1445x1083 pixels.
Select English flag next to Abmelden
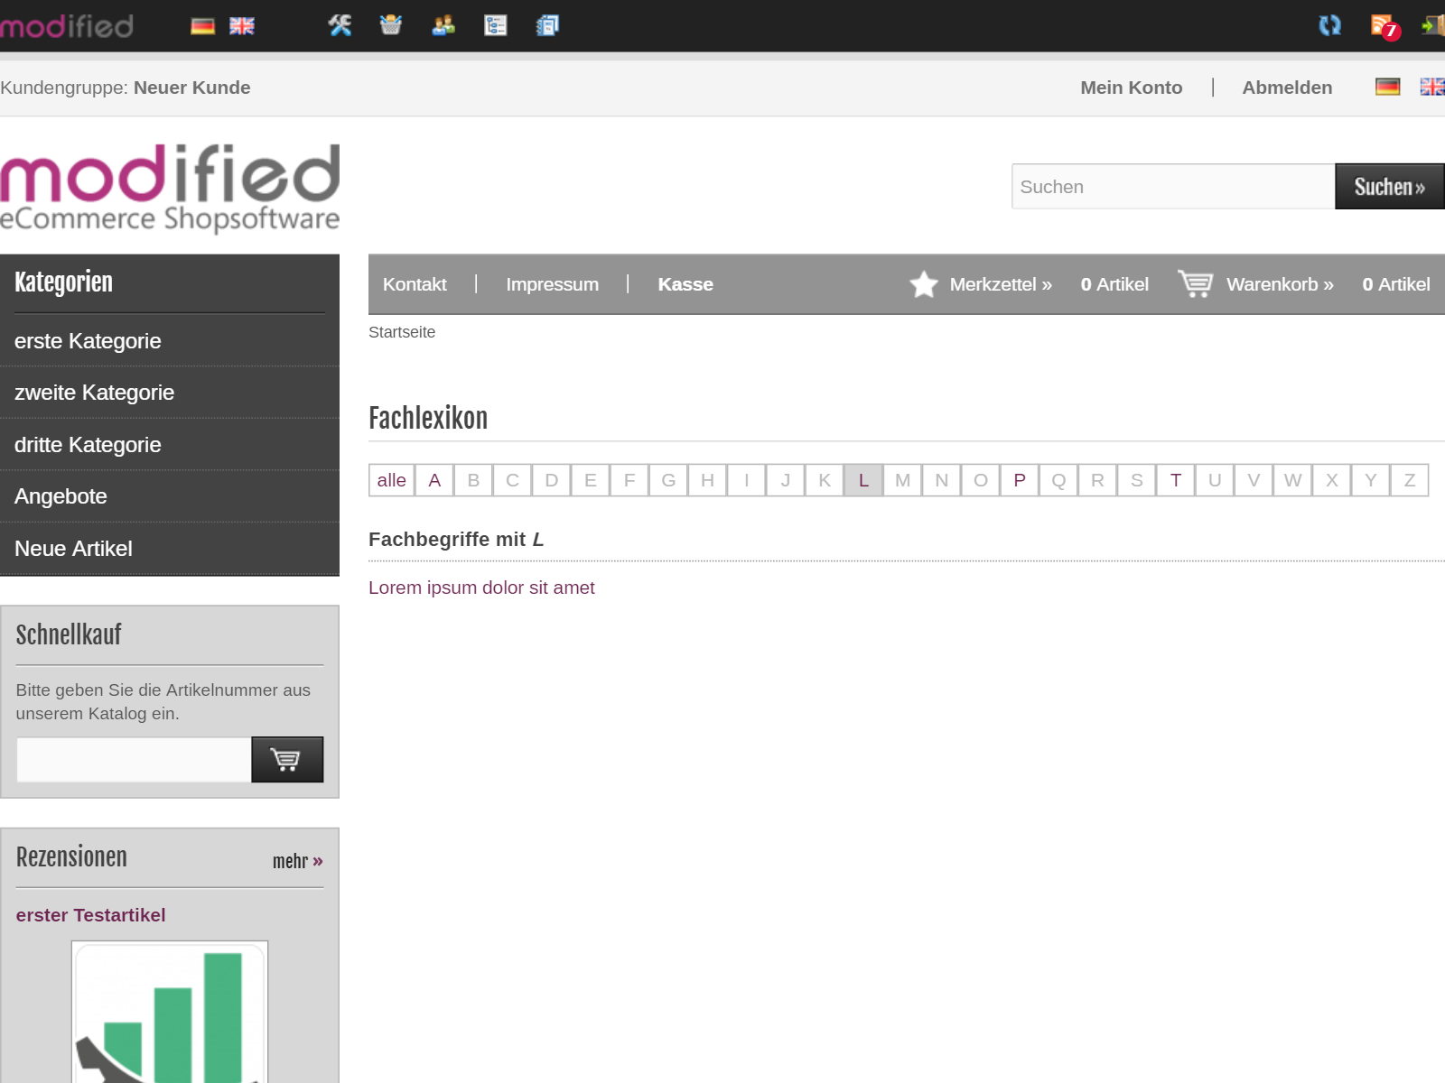(1431, 87)
